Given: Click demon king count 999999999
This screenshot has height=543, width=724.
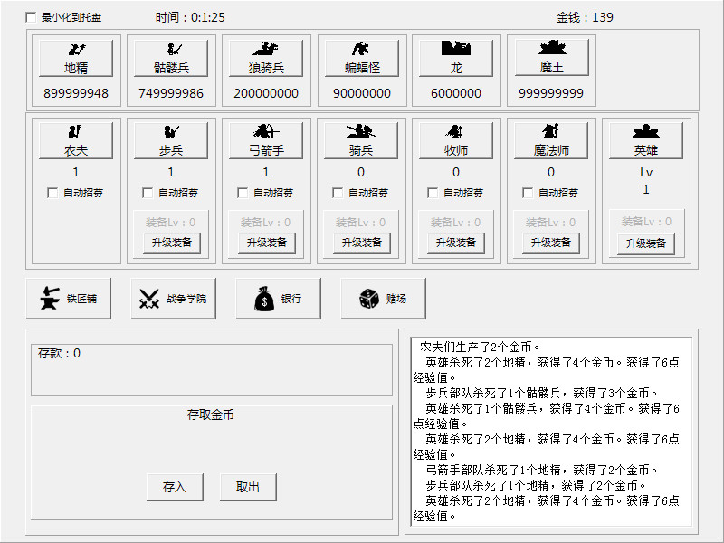Looking at the screenshot, I should [551, 93].
